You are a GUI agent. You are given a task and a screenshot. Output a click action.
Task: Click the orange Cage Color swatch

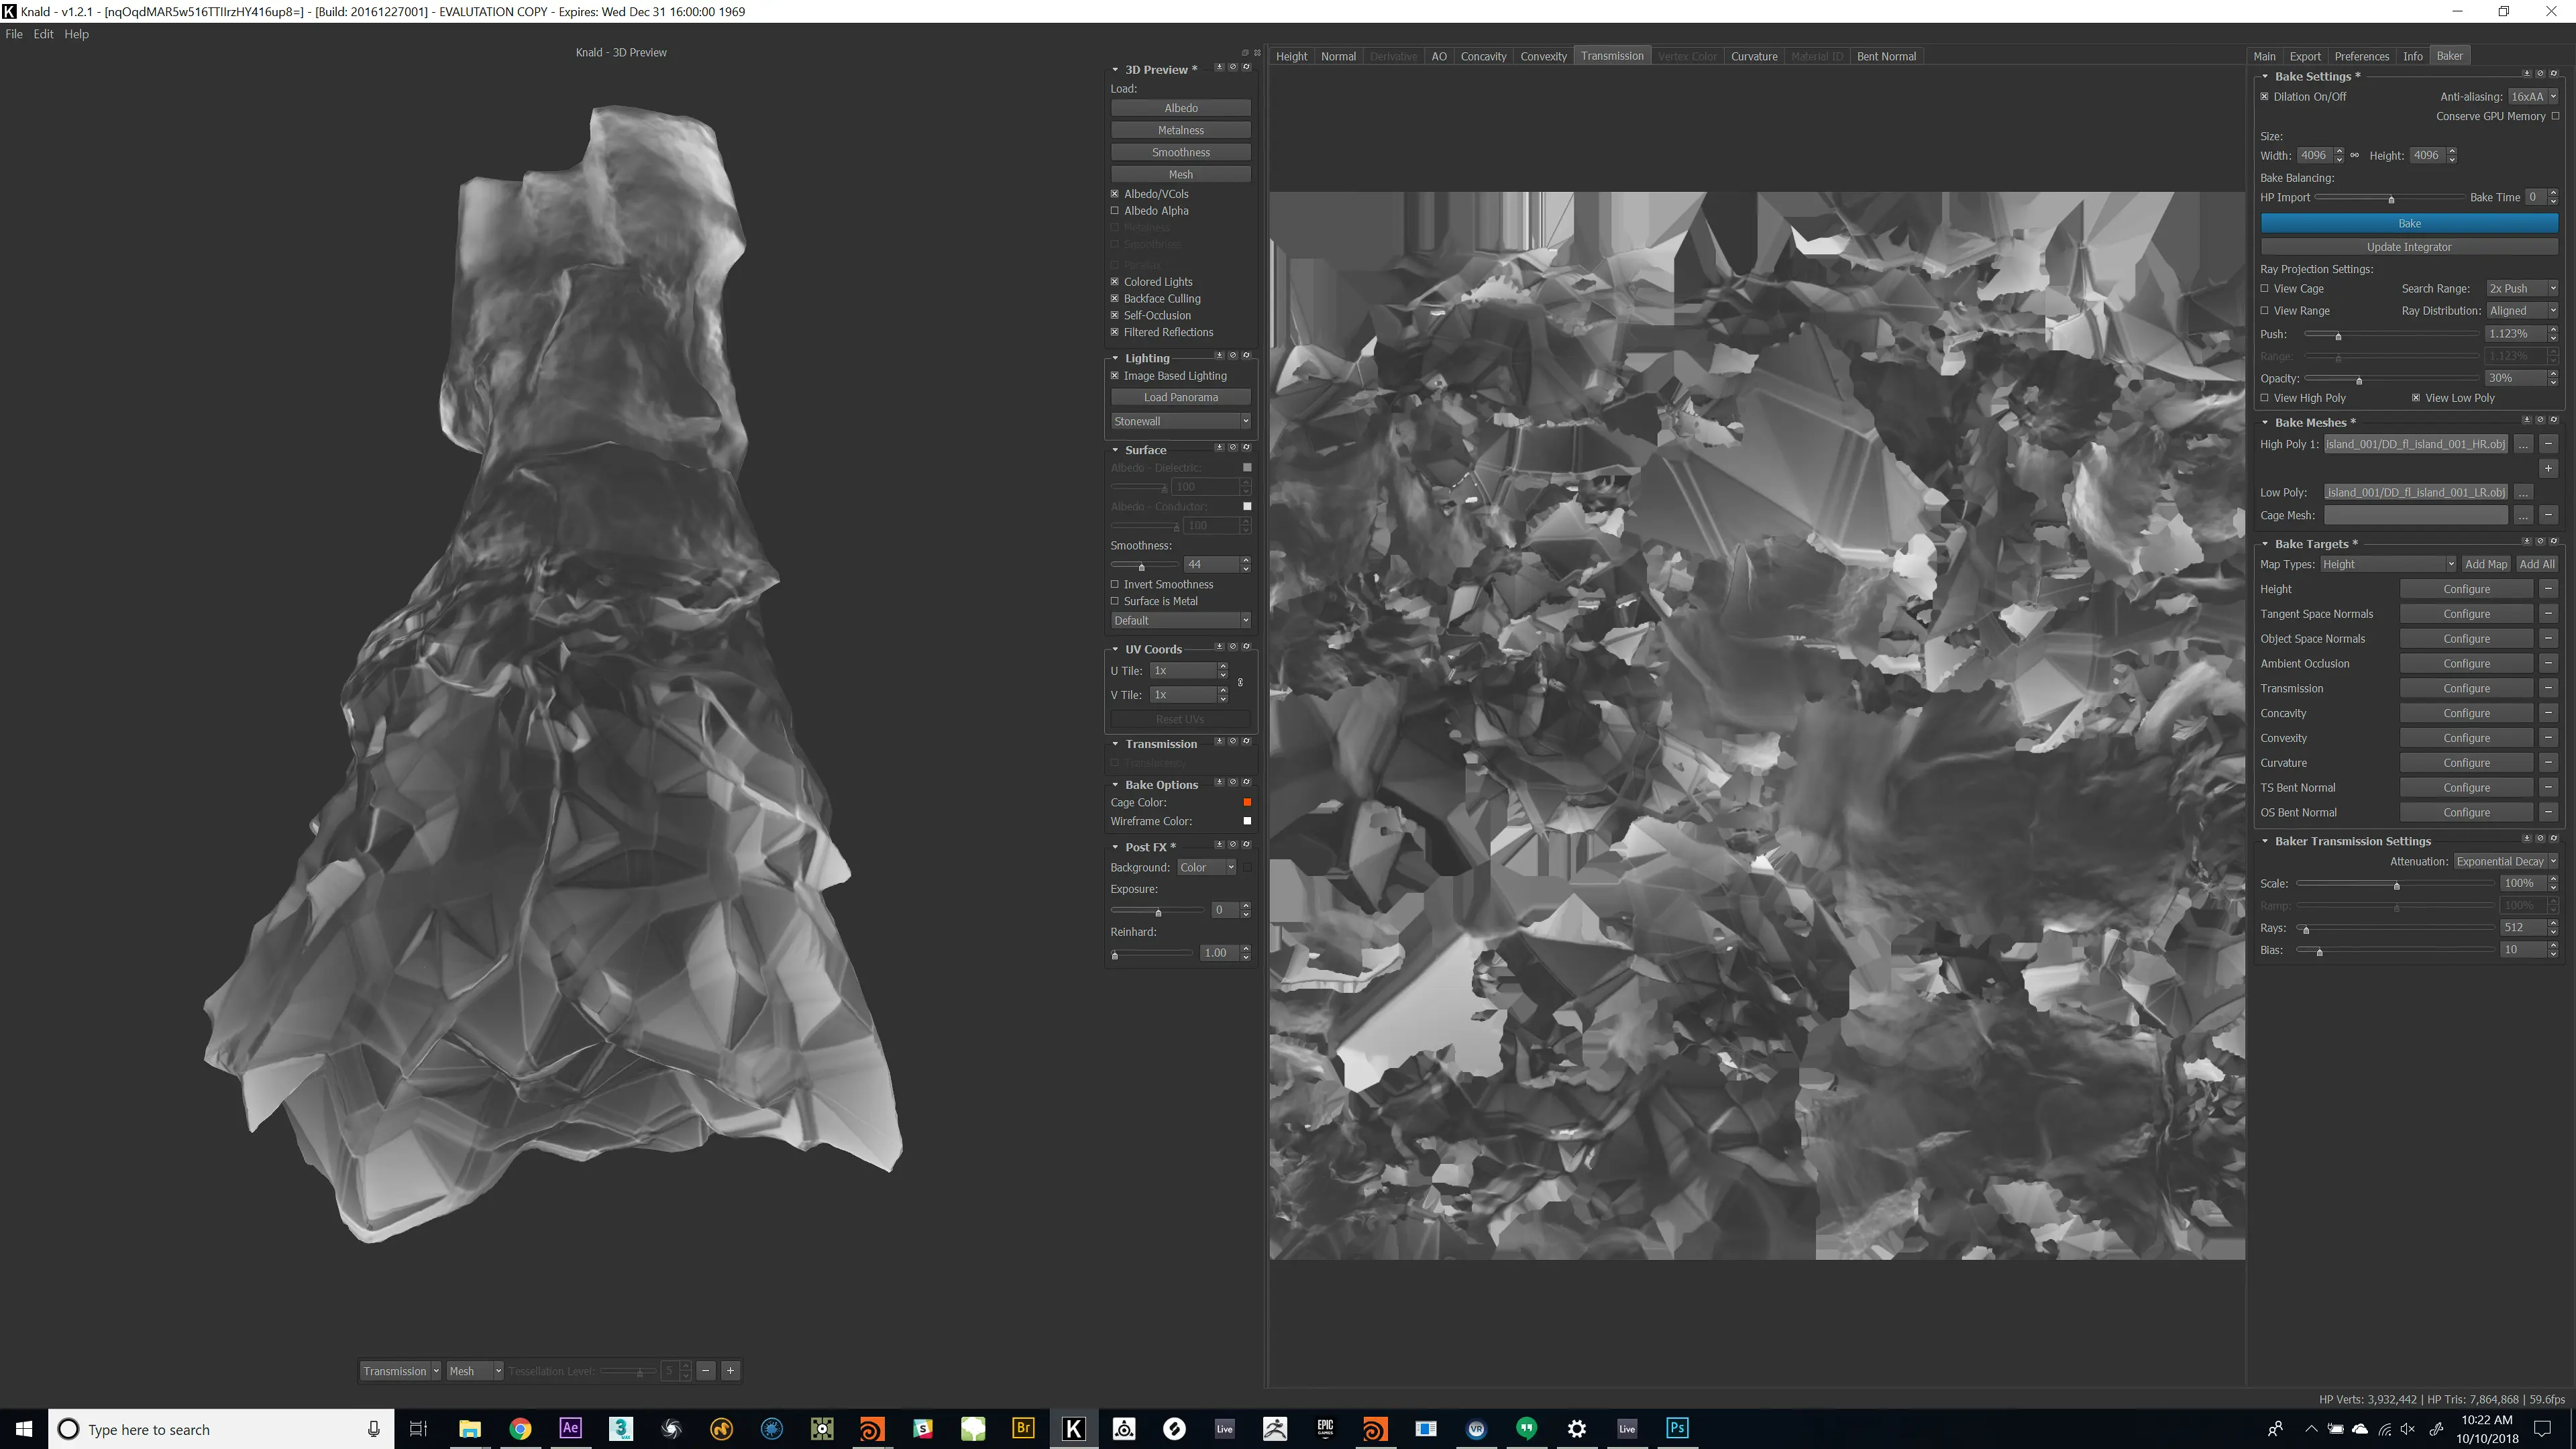(1247, 802)
